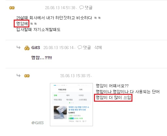Click speech bubble icon on GitS's reply
This screenshot has height=136, width=167.
click(x=80, y=47)
